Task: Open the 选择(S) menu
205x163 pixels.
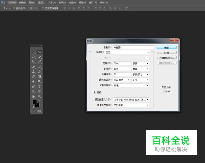Action: coord(62,3)
